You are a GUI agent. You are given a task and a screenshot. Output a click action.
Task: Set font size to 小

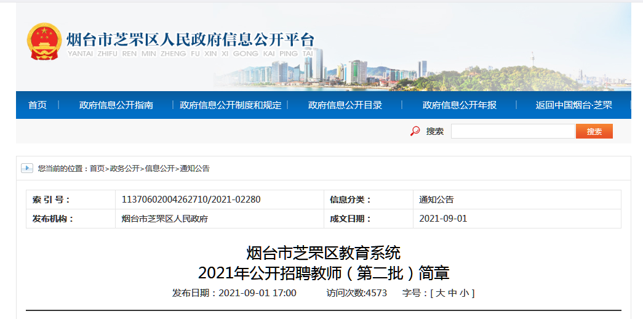[464, 293]
